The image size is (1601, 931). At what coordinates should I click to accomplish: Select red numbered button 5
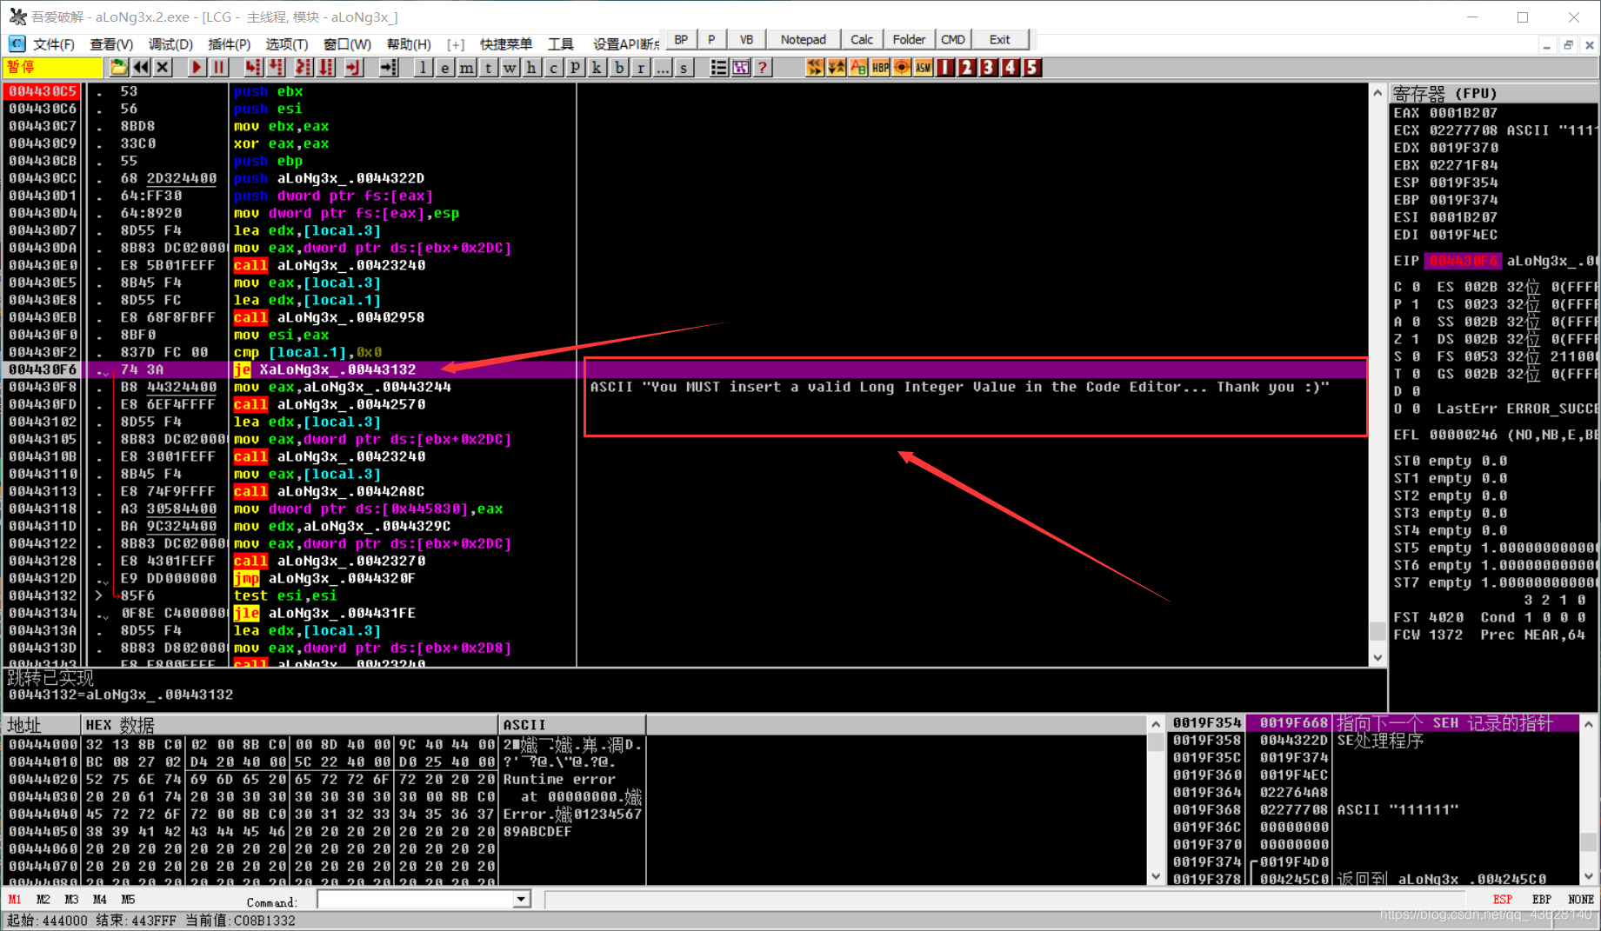click(x=1032, y=67)
